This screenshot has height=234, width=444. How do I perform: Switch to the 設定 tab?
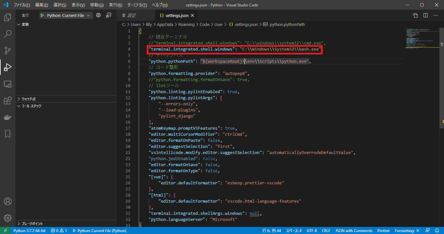click(x=136, y=15)
